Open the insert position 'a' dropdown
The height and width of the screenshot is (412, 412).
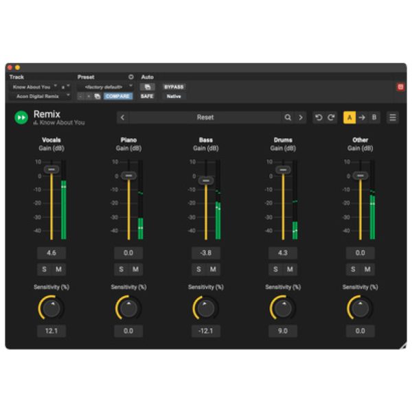(66, 87)
